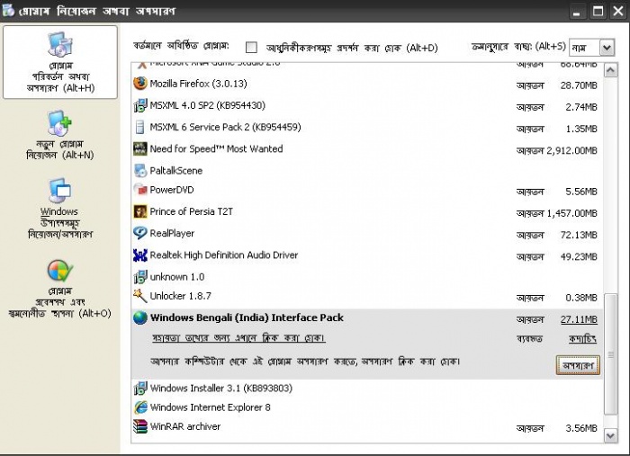This screenshot has height=456, width=630.
Task: Click the MSXML 6 Service Pack 2 icon
Action: (x=139, y=127)
